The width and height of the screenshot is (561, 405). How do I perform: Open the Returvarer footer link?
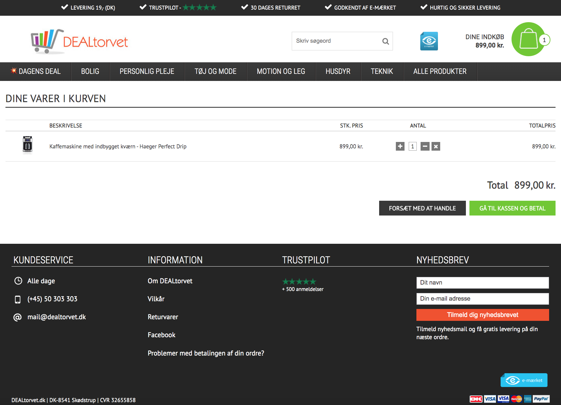pos(163,317)
